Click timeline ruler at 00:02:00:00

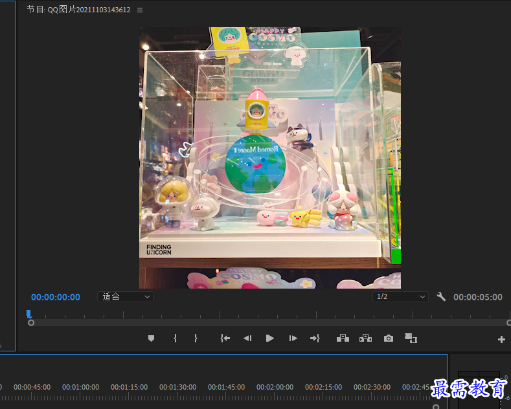(x=275, y=387)
